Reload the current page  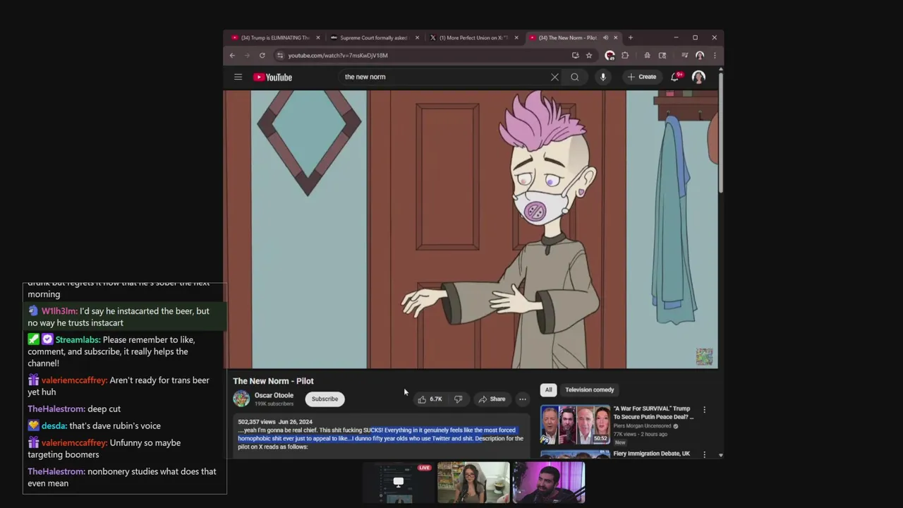(262, 56)
